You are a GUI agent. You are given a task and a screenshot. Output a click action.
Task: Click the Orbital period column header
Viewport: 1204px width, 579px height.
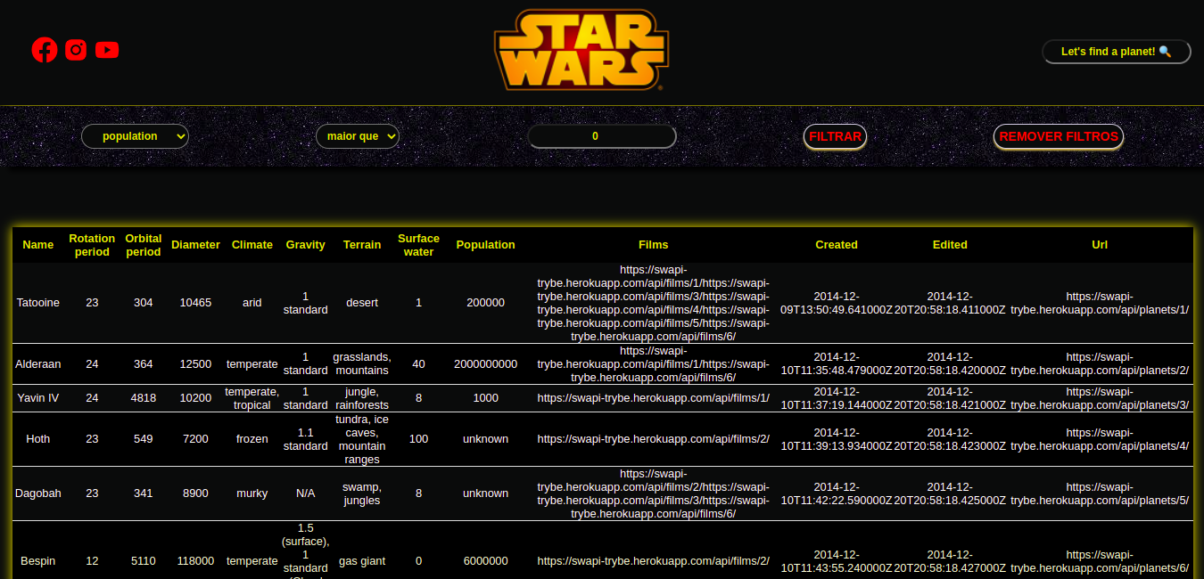tap(143, 245)
